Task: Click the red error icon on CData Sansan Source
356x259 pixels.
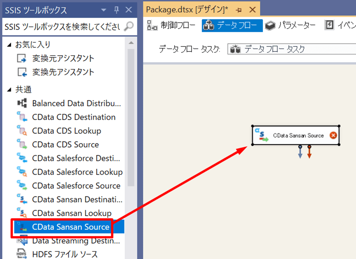Action: [x=333, y=135]
